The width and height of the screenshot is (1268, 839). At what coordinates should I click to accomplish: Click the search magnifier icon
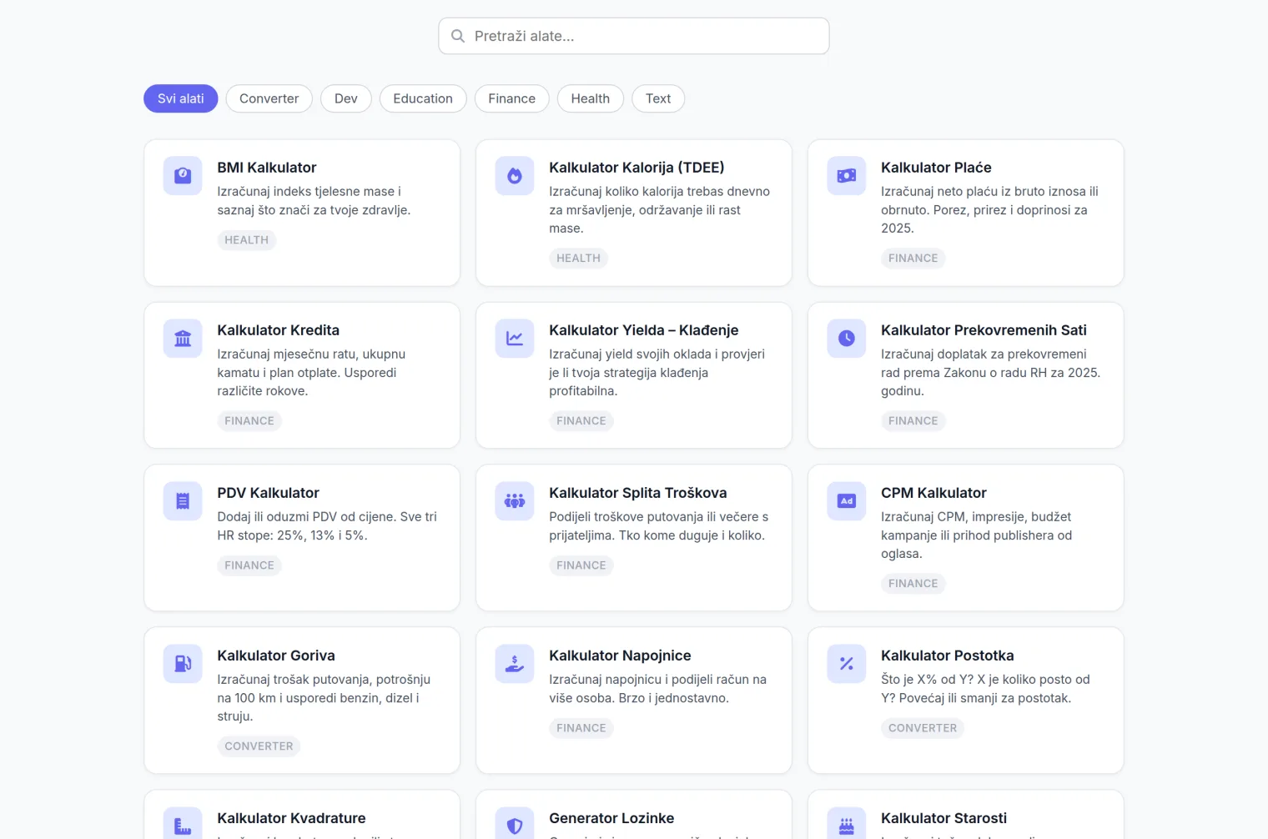point(458,36)
